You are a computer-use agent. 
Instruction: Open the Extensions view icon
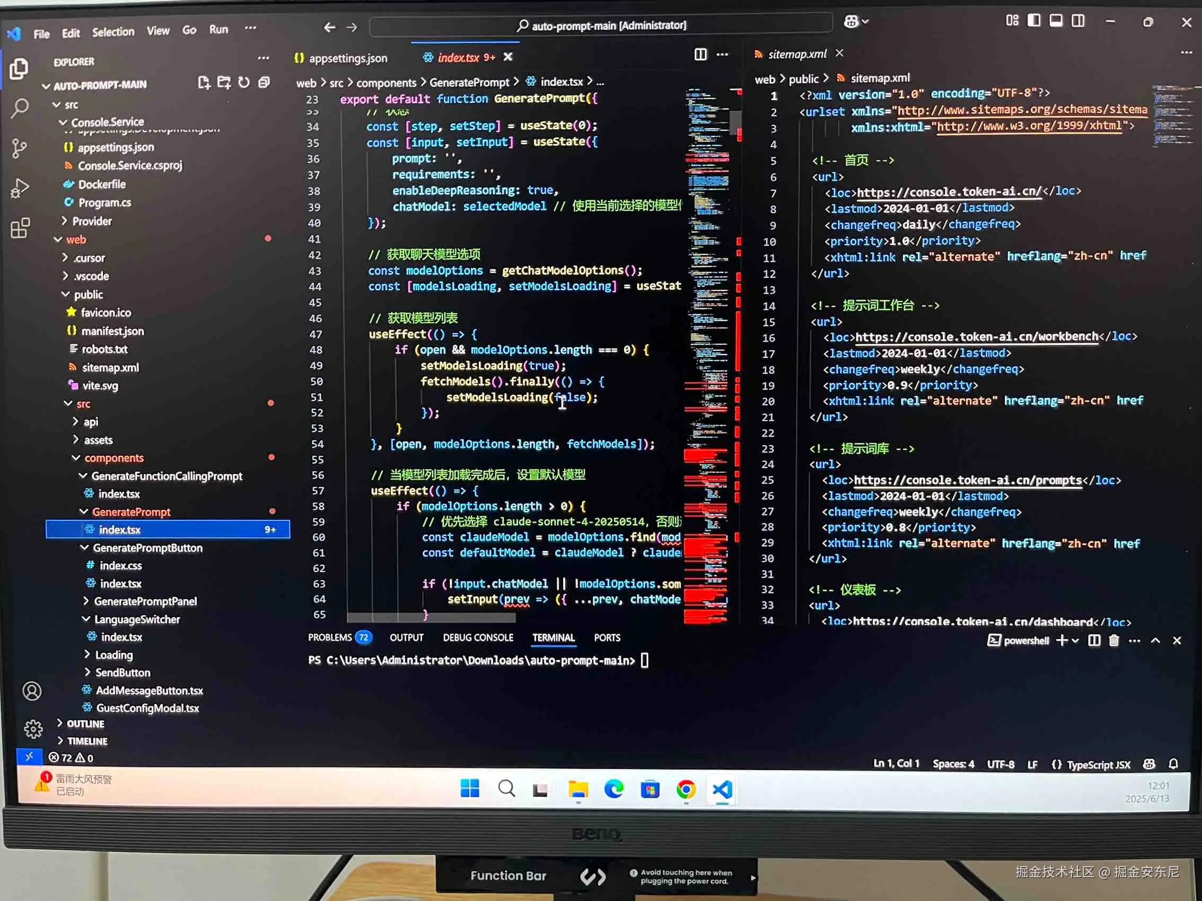pos(20,227)
